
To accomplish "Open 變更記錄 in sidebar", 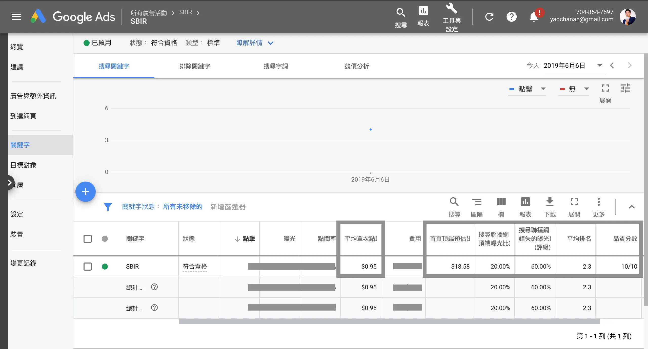I will tap(23, 263).
